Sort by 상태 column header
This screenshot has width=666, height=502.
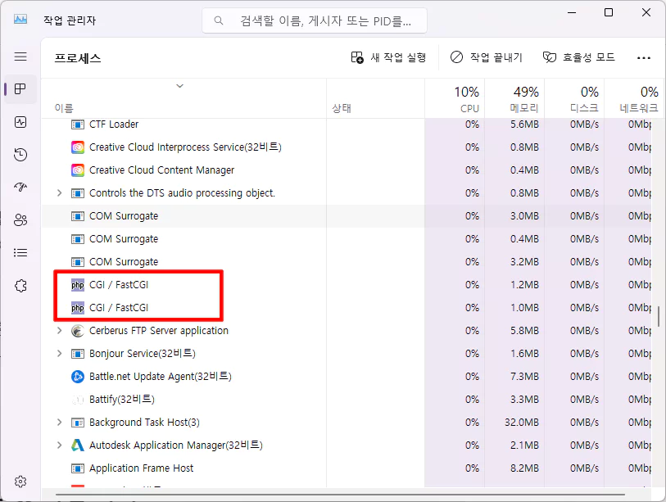click(x=342, y=108)
